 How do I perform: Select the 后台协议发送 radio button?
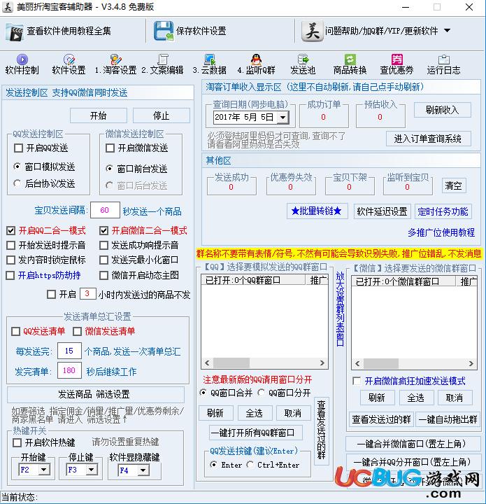(x=17, y=183)
